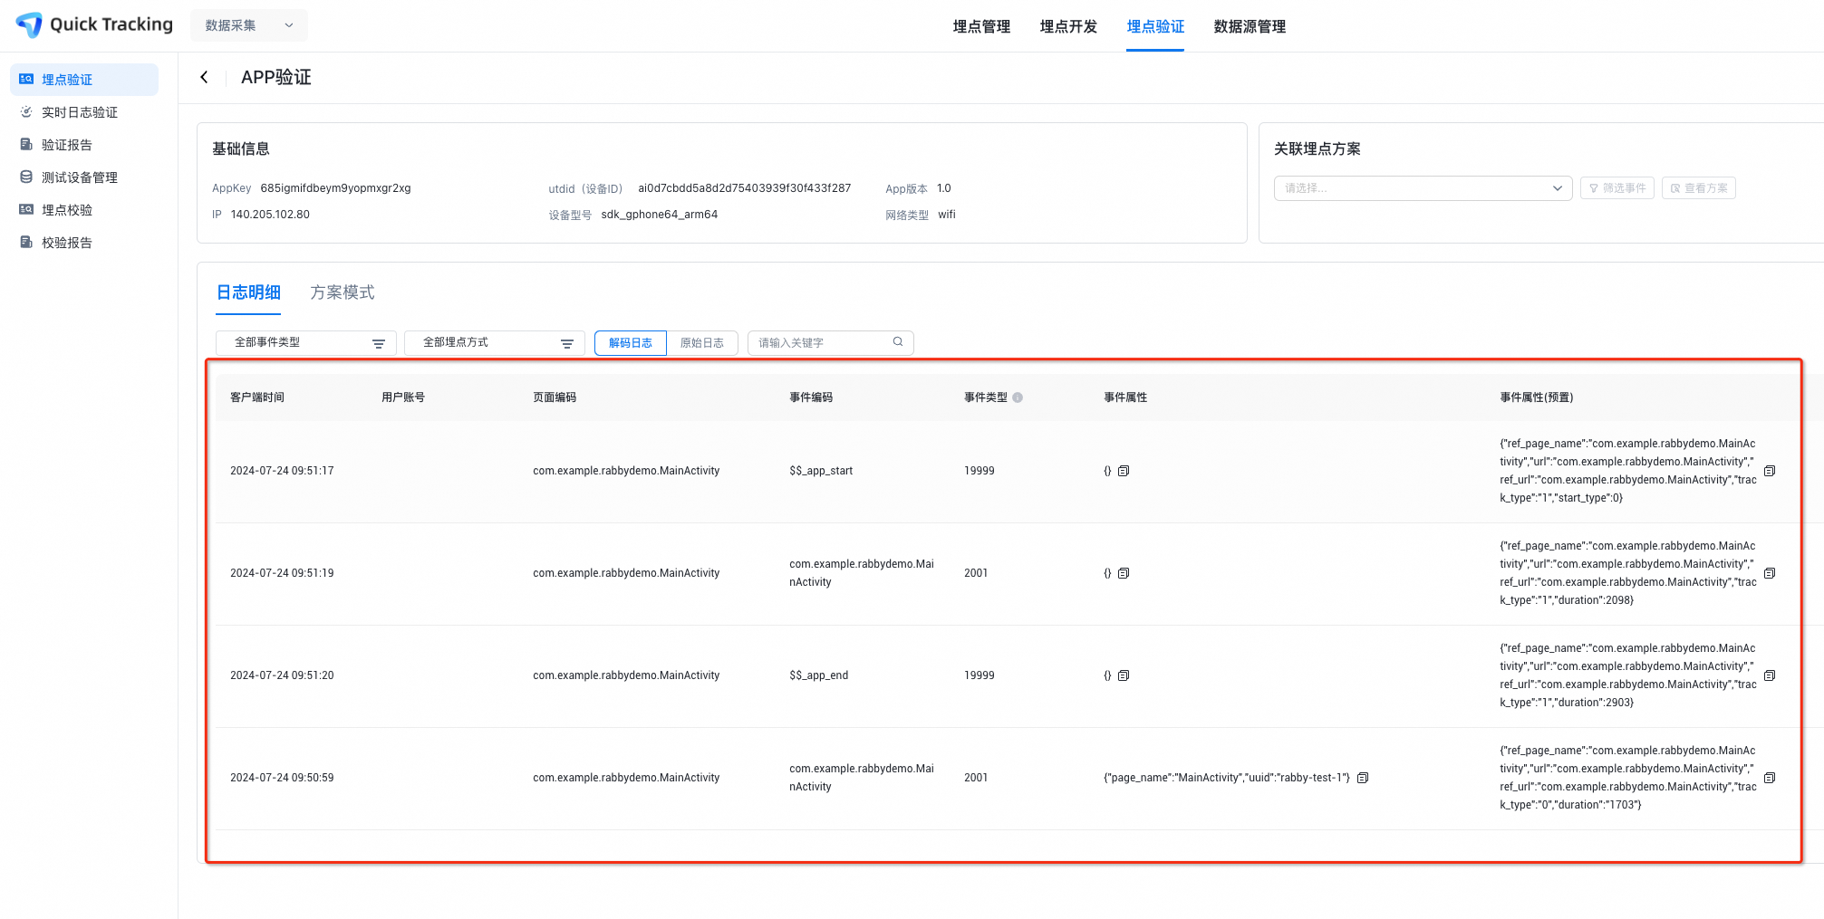Copy preset attributes of the 09:51:20 row

(x=1770, y=675)
